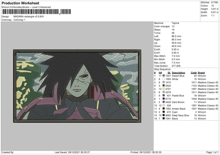Select 'Wilcom EmbroideryStudio – Level 3 Advanced' text
The width and height of the screenshot is (220, 155).
point(26,7)
